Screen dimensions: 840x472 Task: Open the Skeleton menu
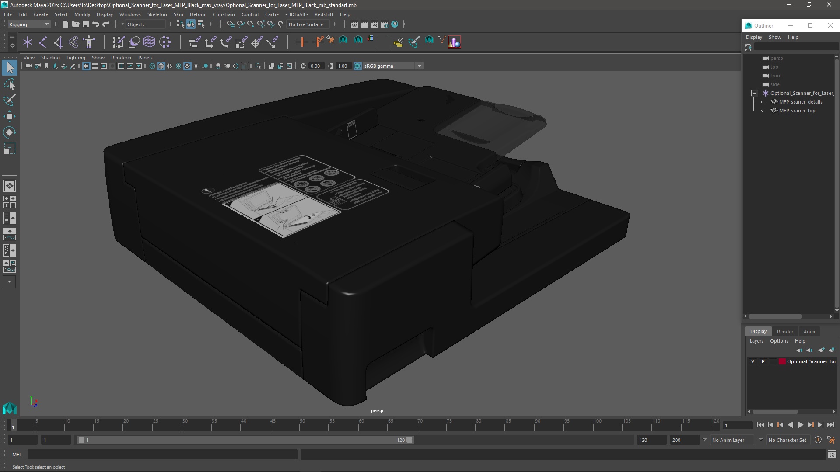pyautogui.click(x=157, y=14)
